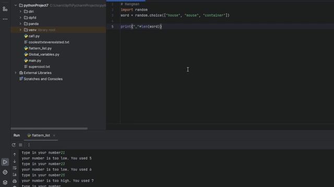
Task: Click the venv folder icon
Action: coord(26,30)
